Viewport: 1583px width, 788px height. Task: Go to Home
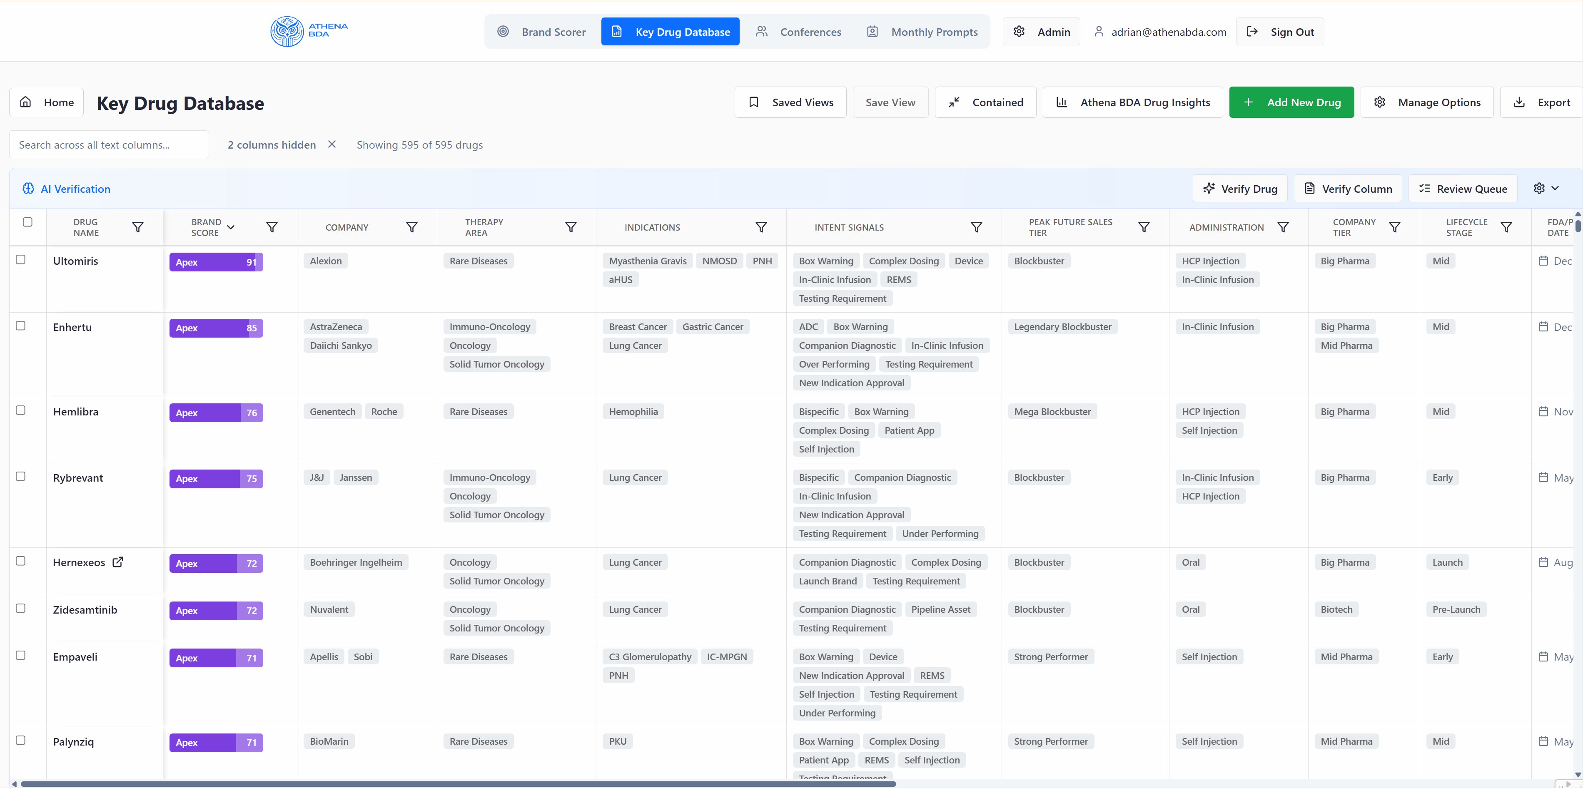[47, 102]
